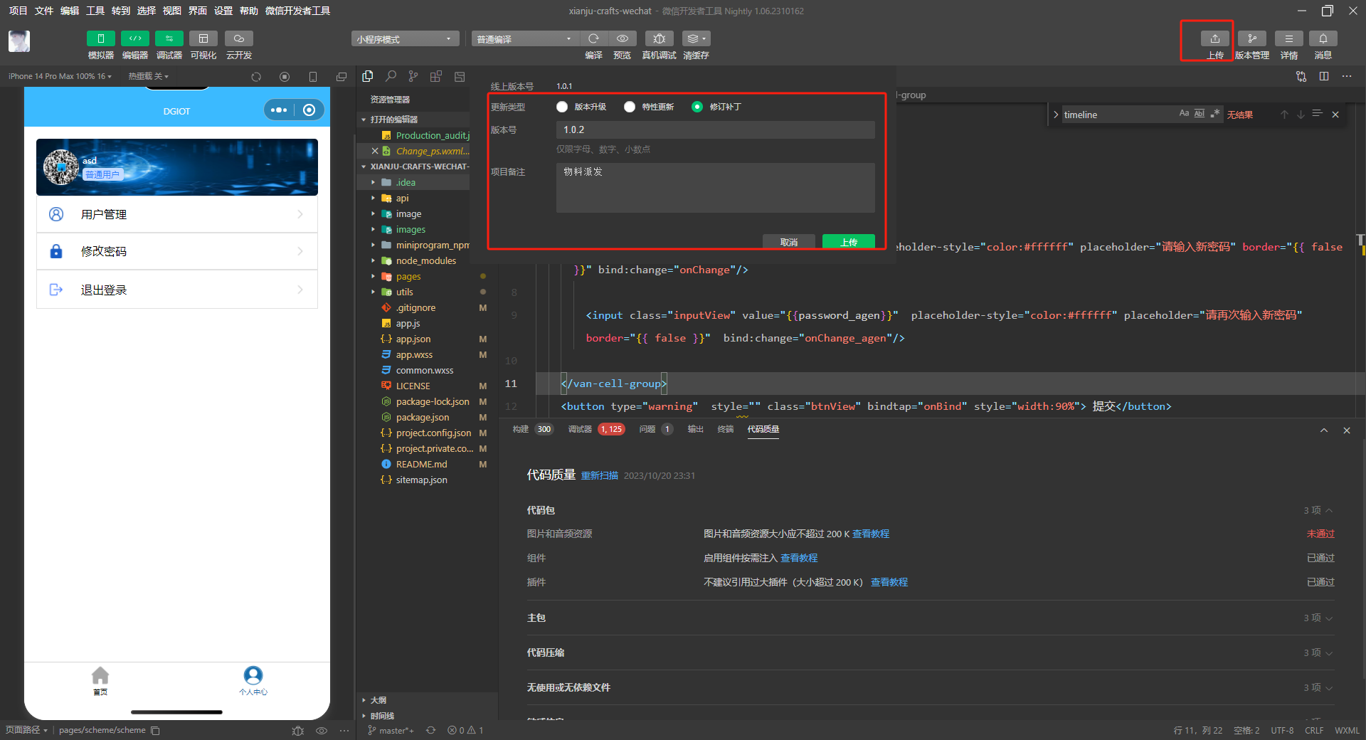The height and width of the screenshot is (740, 1366).
Task: Open 查看教程 link for 图片和音频资源
Action: pyautogui.click(x=871, y=534)
